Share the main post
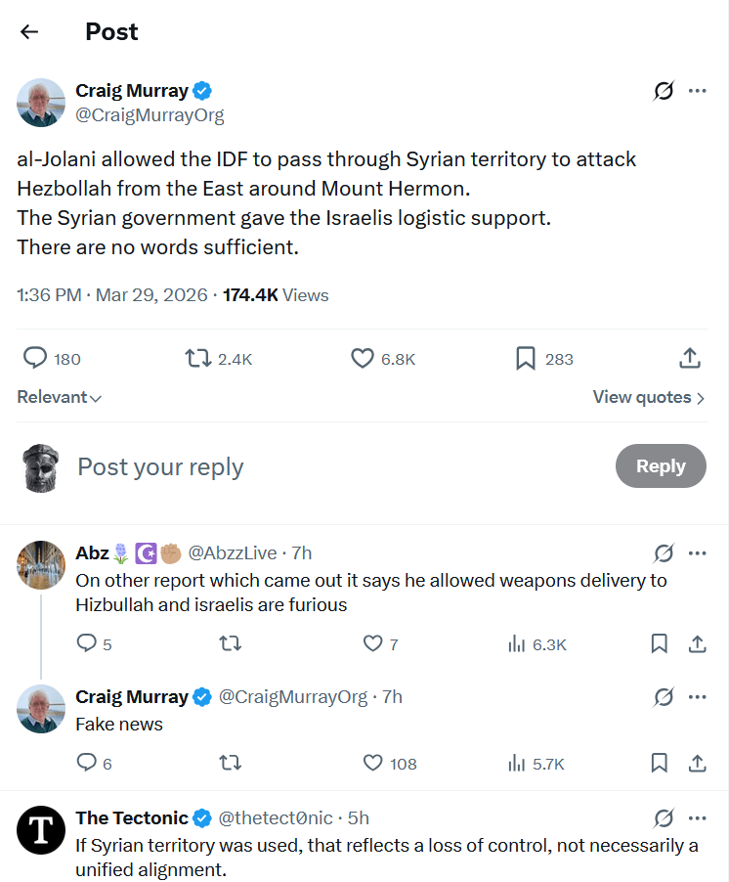Viewport: 729px width, 882px height. pos(690,359)
